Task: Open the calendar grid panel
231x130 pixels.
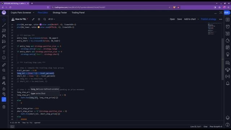Action: (228, 47)
